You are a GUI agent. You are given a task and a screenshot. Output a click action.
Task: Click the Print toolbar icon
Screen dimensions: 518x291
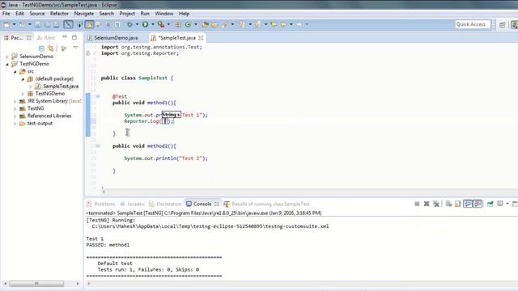pos(57,24)
